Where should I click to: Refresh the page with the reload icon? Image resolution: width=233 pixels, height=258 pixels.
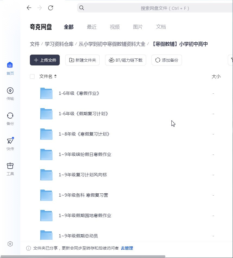(51, 8)
